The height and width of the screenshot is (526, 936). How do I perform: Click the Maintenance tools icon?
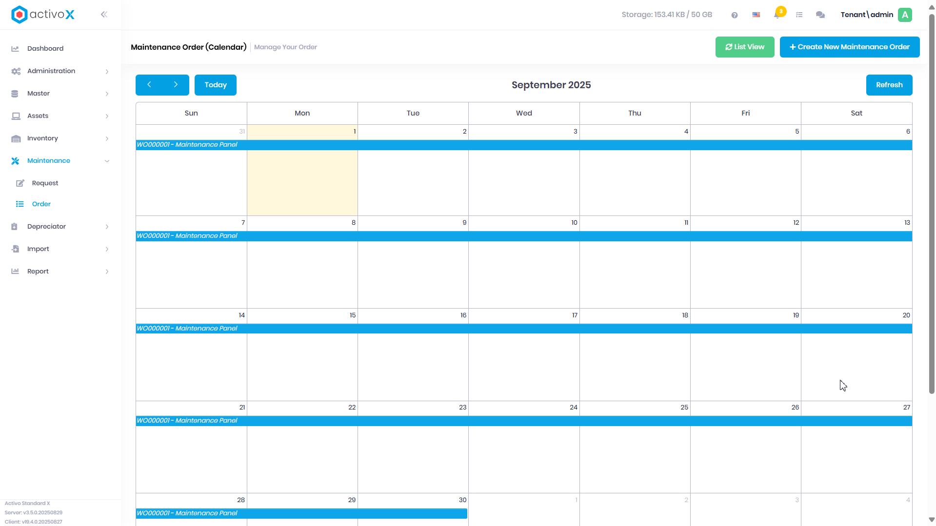pyautogui.click(x=15, y=161)
